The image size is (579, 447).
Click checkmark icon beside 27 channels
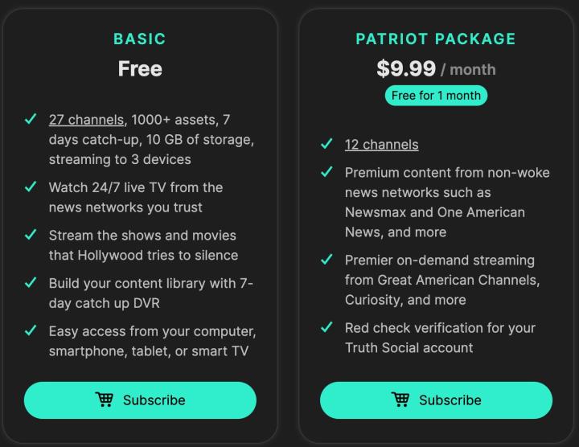tap(31, 119)
